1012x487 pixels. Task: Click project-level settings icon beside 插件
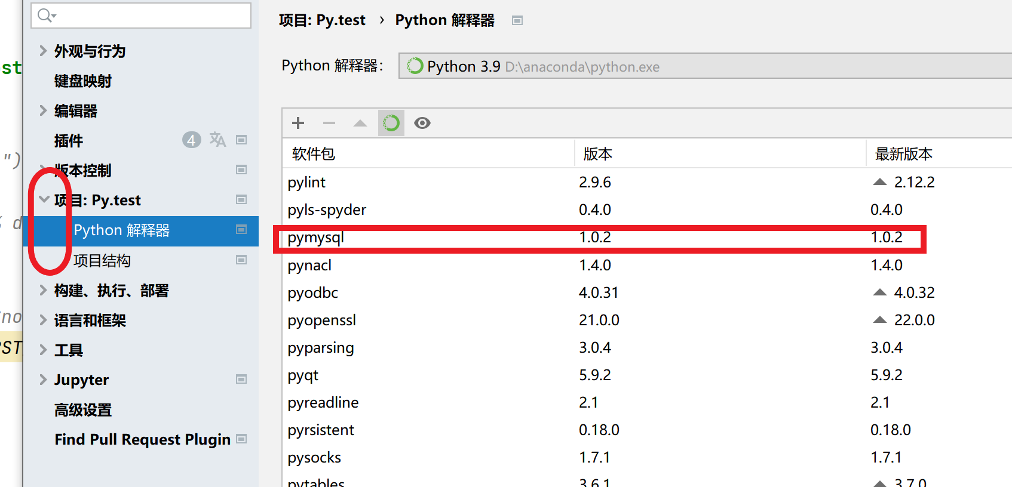pyautogui.click(x=241, y=140)
